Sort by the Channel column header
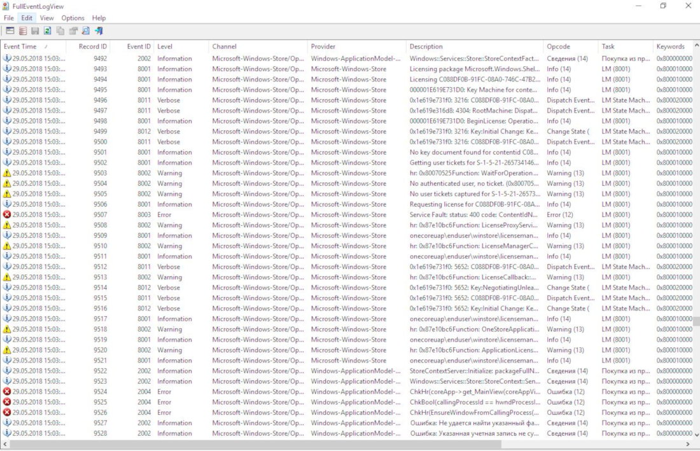Screen dimensions: 700x451 [x=258, y=46]
